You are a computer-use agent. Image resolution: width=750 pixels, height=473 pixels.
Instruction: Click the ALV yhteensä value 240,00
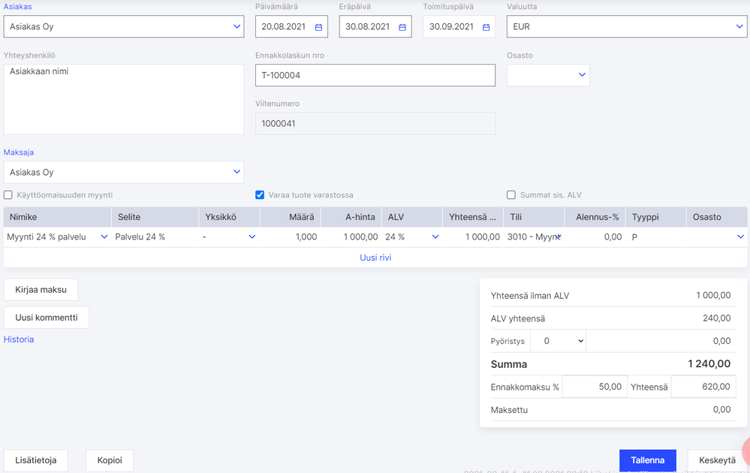click(x=716, y=318)
